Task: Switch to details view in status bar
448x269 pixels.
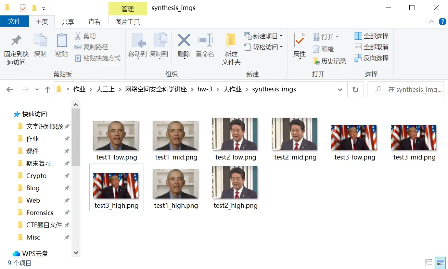Action: click(429, 263)
